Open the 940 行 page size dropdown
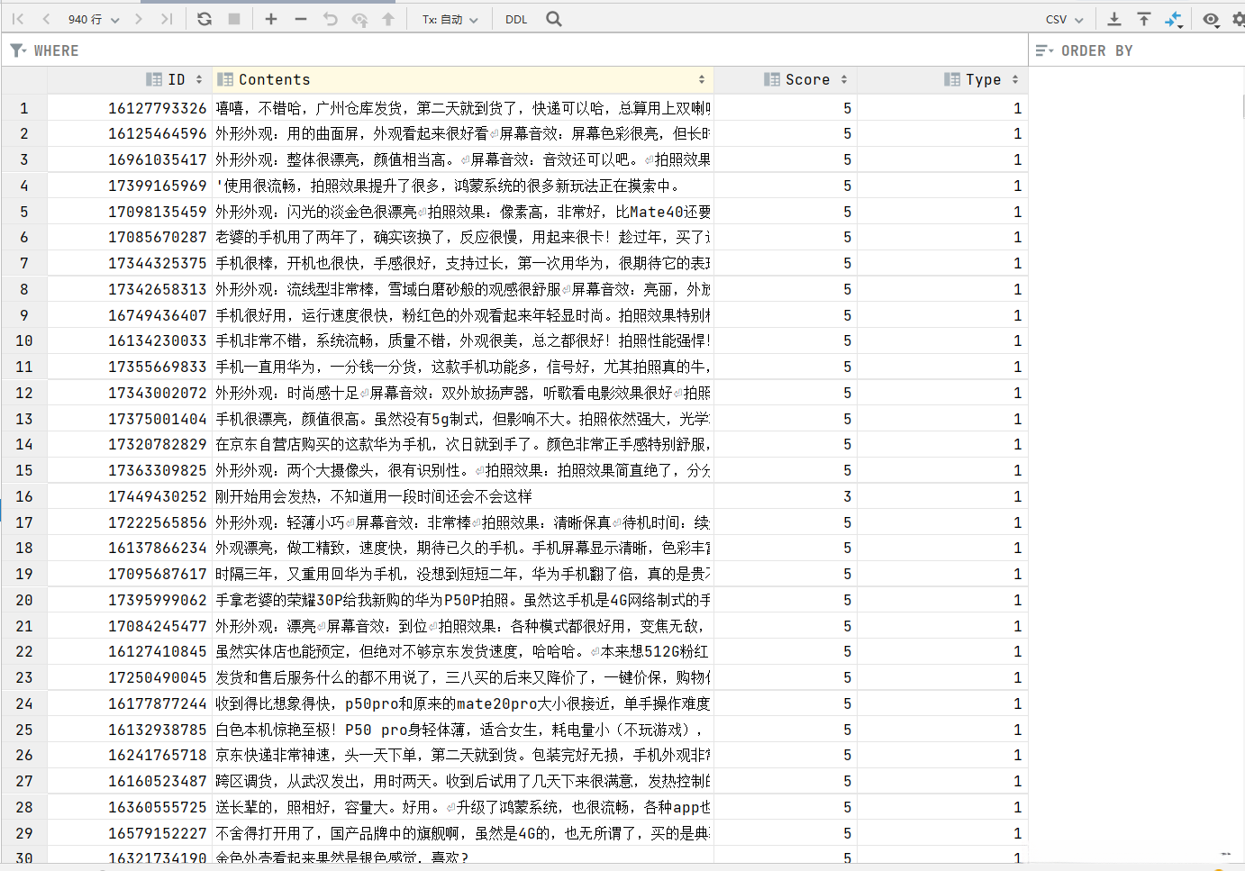 pos(94,19)
